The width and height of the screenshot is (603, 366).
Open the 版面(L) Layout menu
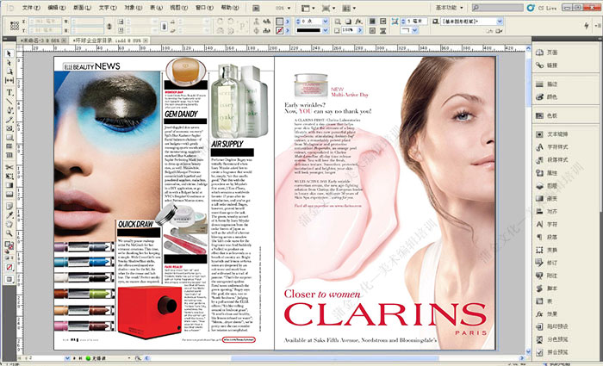82,8
